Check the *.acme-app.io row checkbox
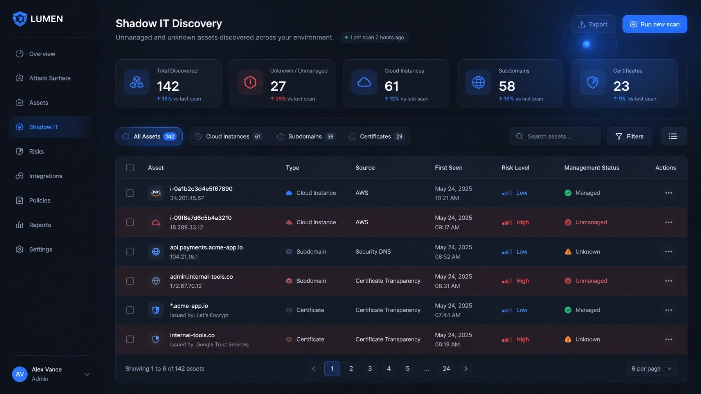The image size is (701, 394). 130,310
